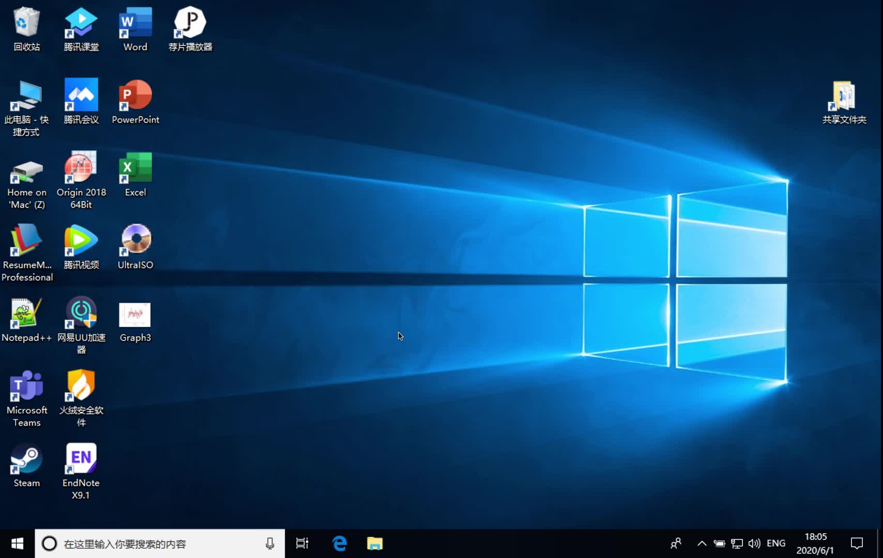Select the PowerPoint desktop shortcut

135,102
